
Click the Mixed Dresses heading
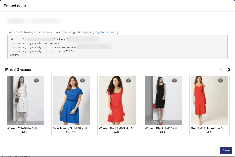coord(18,70)
